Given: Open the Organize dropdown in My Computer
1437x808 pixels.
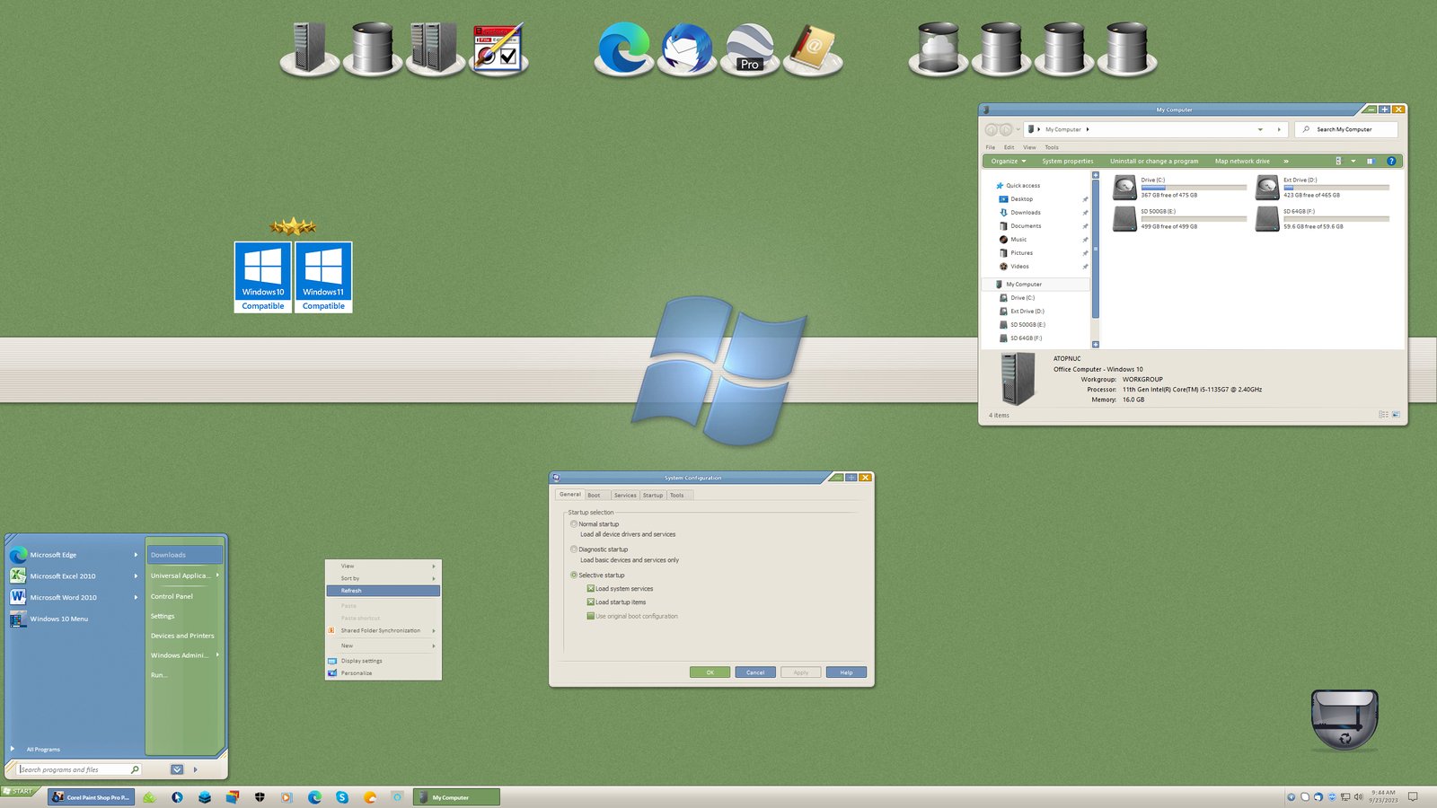Looking at the screenshot, I should tap(1008, 162).
